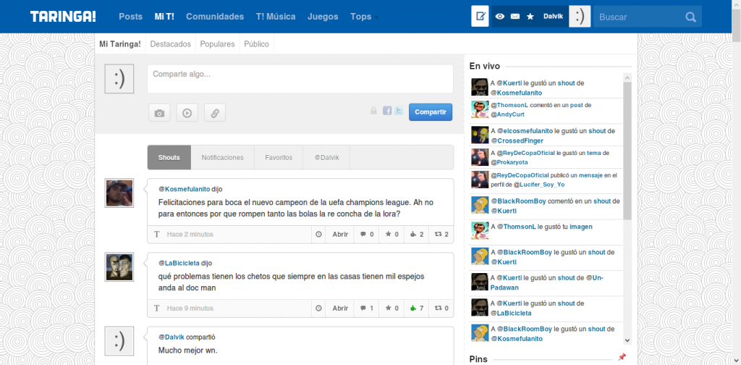Attach a video with play icon
Screen dimensions: 741x365
[187, 113]
